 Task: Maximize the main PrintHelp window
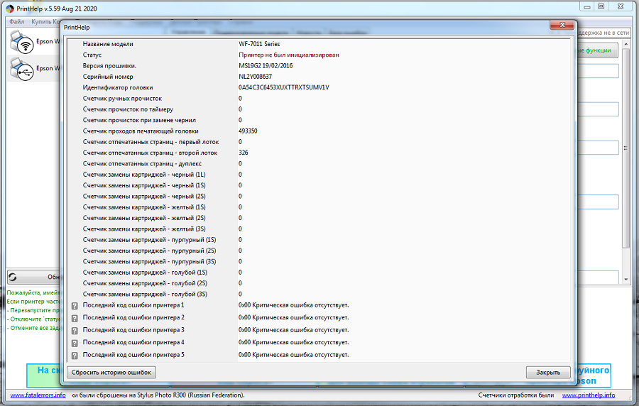pyautogui.click(x=601, y=6)
